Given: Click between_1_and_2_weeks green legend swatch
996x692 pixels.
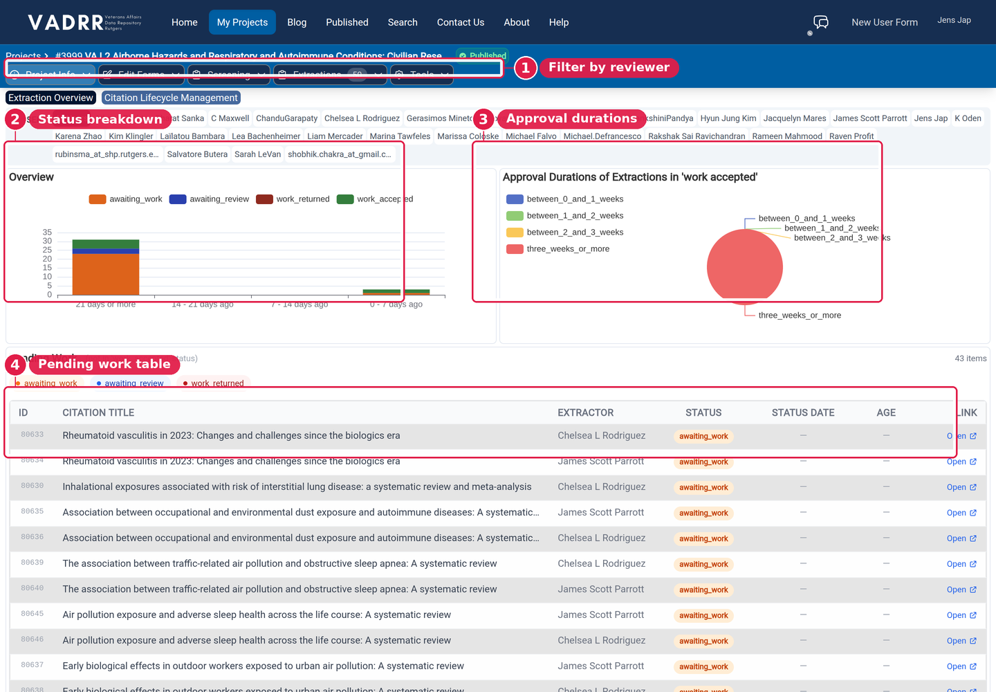Looking at the screenshot, I should [515, 216].
